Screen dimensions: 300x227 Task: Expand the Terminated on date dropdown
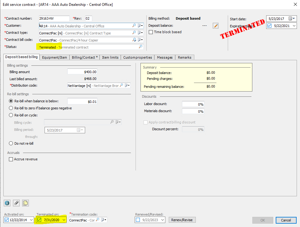(64, 220)
